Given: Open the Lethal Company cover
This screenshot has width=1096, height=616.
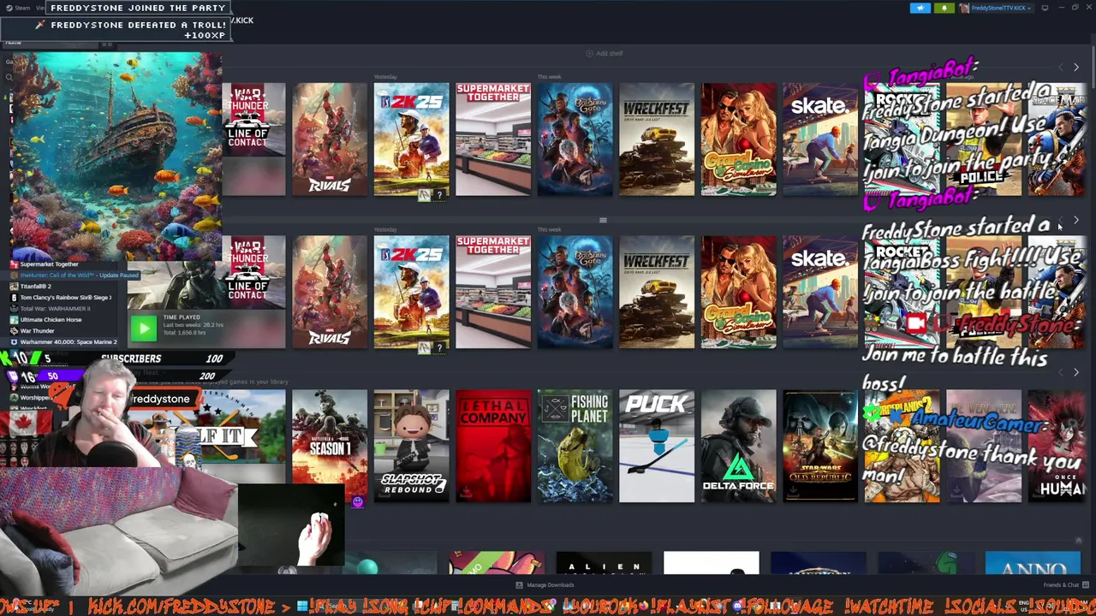Looking at the screenshot, I should point(493,446).
